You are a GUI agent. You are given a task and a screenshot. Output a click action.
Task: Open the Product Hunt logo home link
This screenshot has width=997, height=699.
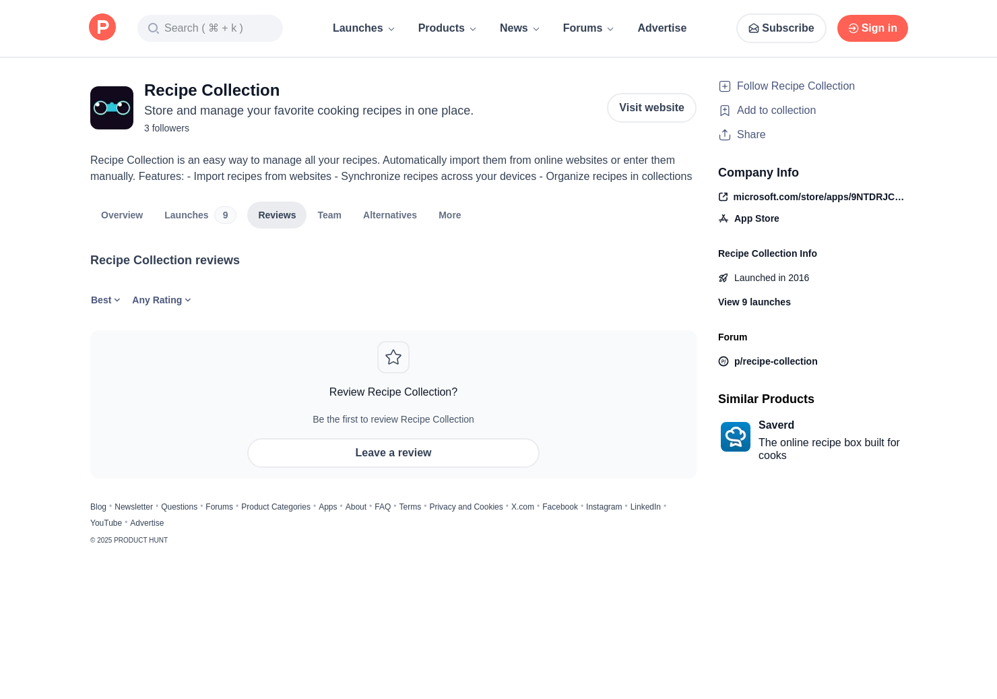coord(102,27)
